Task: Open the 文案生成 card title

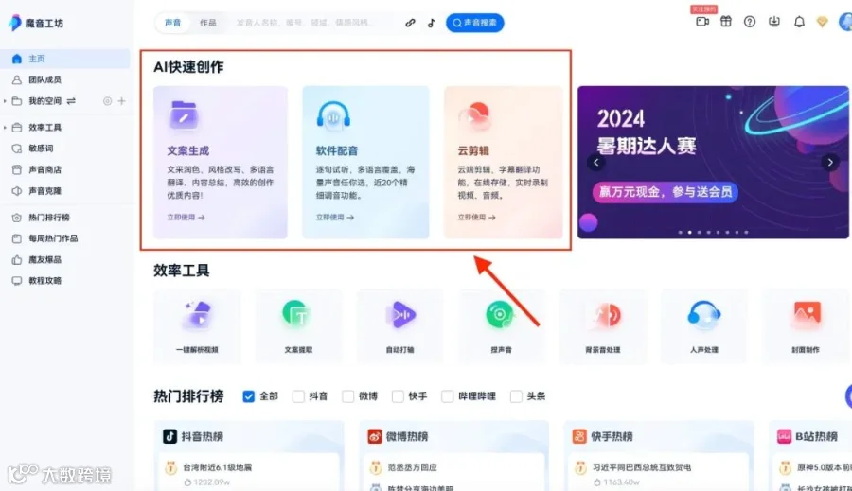Action: [188, 151]
